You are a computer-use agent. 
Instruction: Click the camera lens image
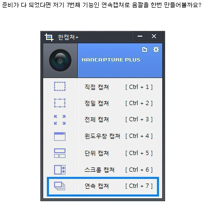(60, 60)
